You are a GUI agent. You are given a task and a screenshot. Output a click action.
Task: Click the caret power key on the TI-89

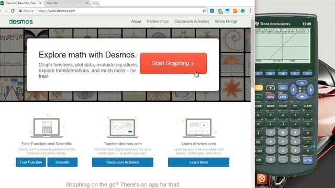coord(308,115)
